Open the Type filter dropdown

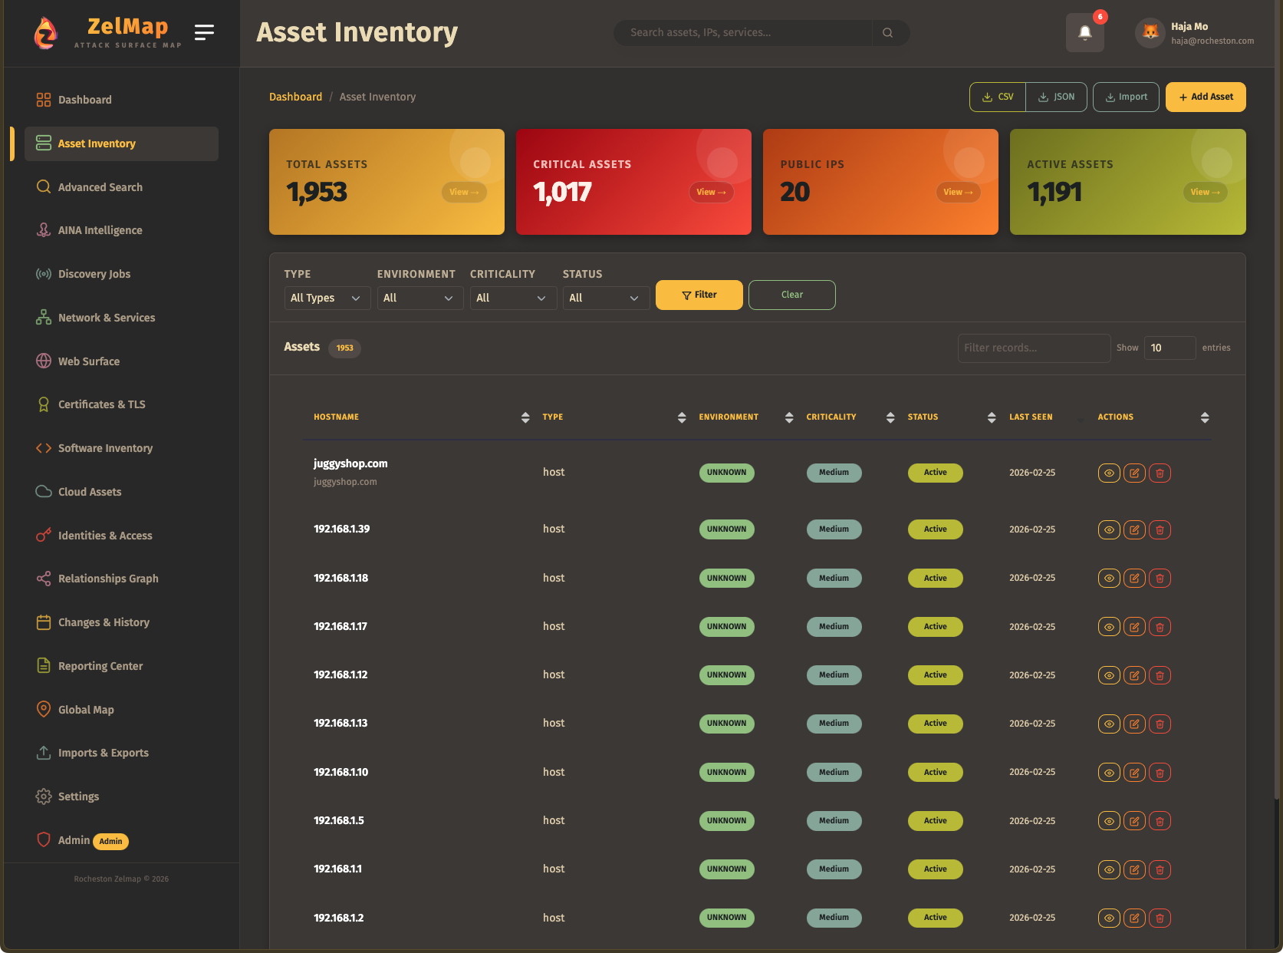tap(327, 298)
